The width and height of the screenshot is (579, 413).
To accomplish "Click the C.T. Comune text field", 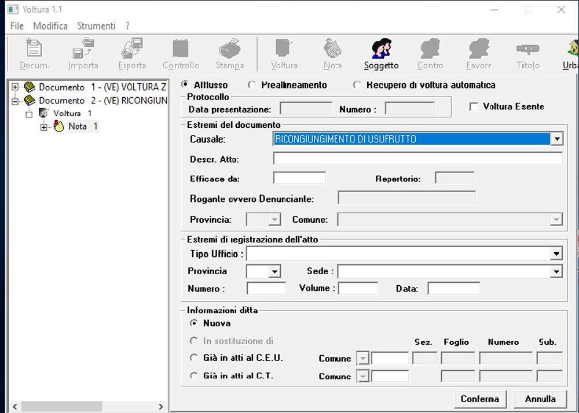I will click(390, 376).
